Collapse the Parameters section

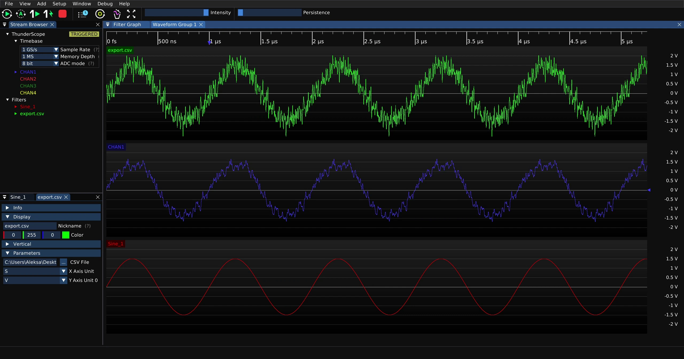[51, 253]
